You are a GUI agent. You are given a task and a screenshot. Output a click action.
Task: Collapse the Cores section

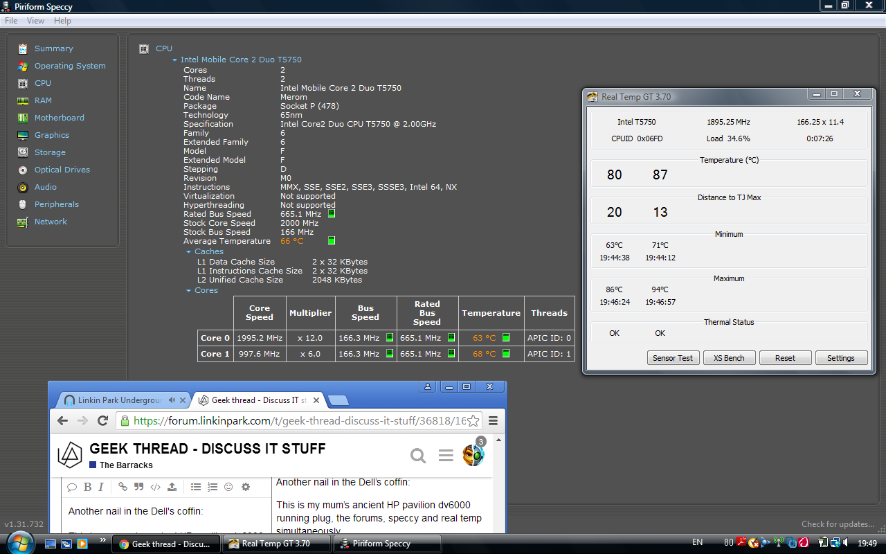[x=189, y=291]
